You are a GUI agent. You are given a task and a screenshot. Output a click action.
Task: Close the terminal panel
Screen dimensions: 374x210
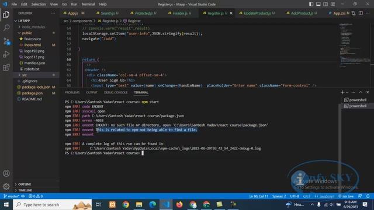coord(368,92)
